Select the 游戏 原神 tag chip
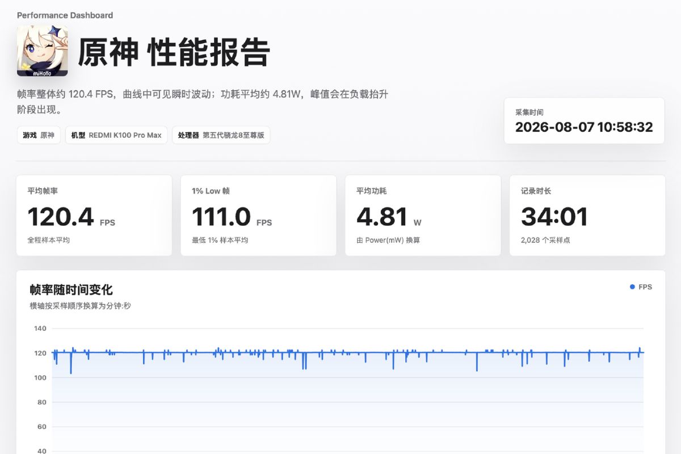 39,135
